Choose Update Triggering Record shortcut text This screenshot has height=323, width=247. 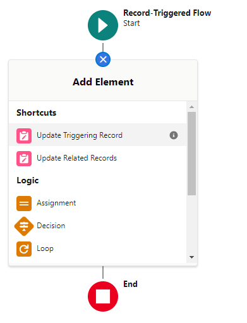click(x=80, y=135)
